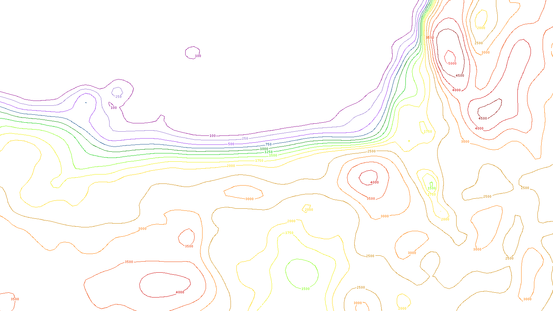Click the 1000 contour label
Screen dimensions: 553x311
(x=264, y=149)
